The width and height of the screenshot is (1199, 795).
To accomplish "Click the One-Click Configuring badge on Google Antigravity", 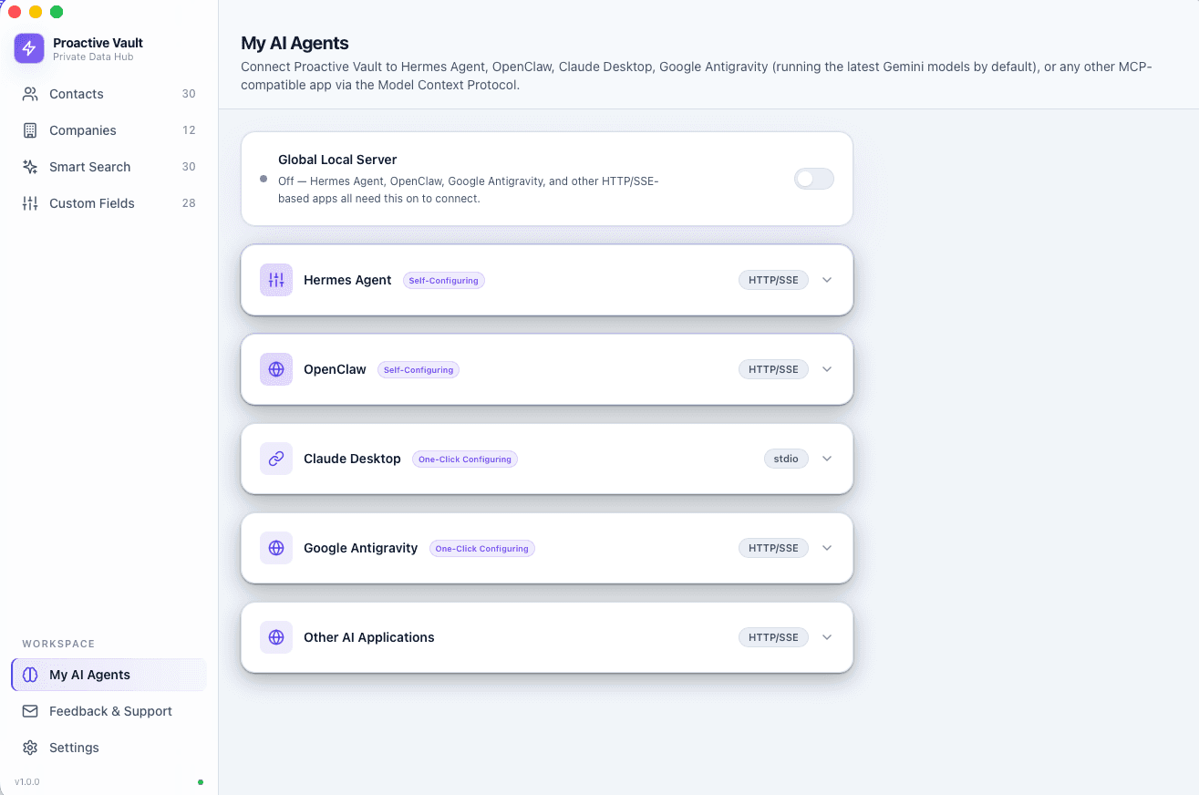I will point(482,549).
